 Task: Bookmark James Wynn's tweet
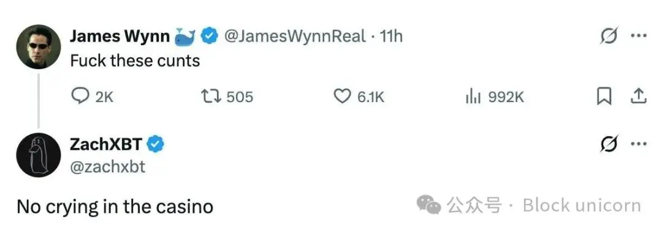click(604, 97)
